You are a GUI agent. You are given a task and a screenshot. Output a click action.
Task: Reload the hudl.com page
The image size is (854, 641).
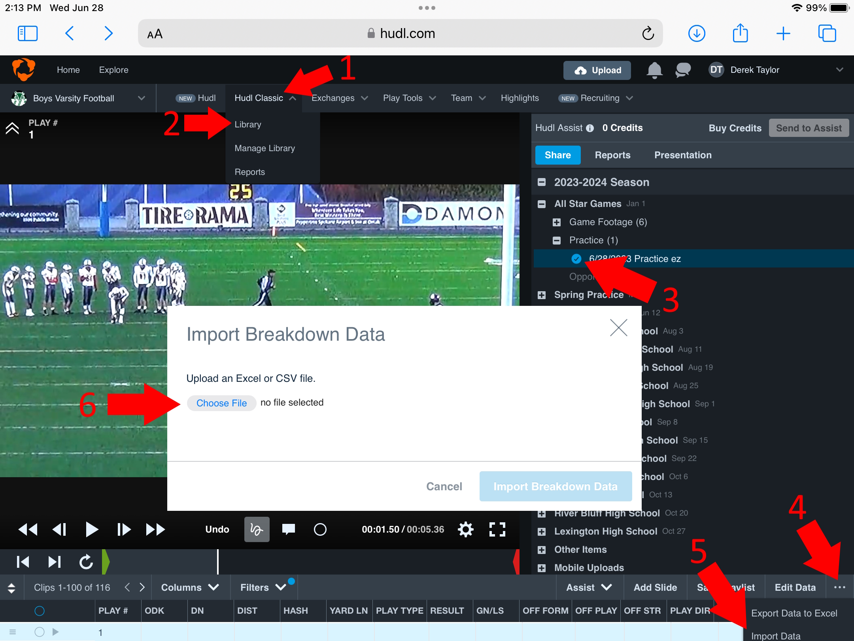pyautogui.click(x=648, y=33)
